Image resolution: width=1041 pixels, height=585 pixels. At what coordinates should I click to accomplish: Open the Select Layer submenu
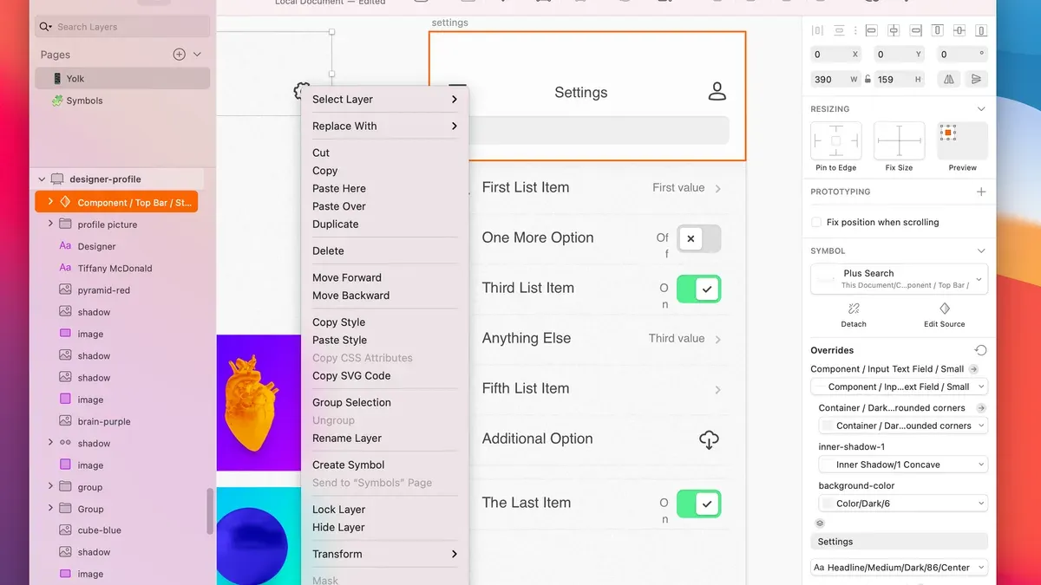(384, 100)
